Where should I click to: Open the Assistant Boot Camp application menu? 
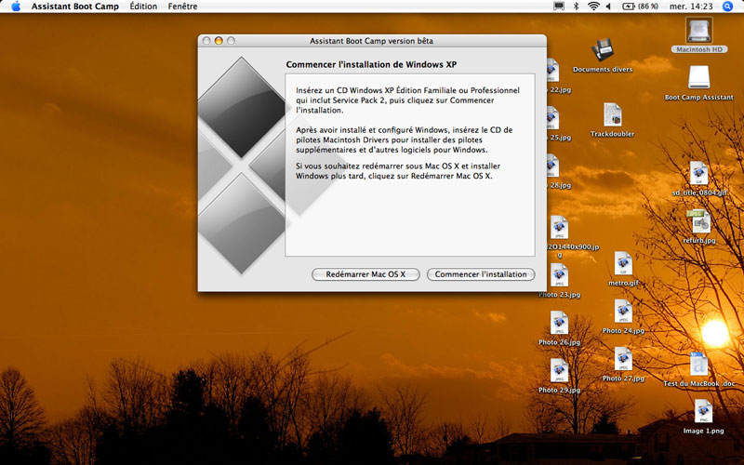tap(75, 7)
